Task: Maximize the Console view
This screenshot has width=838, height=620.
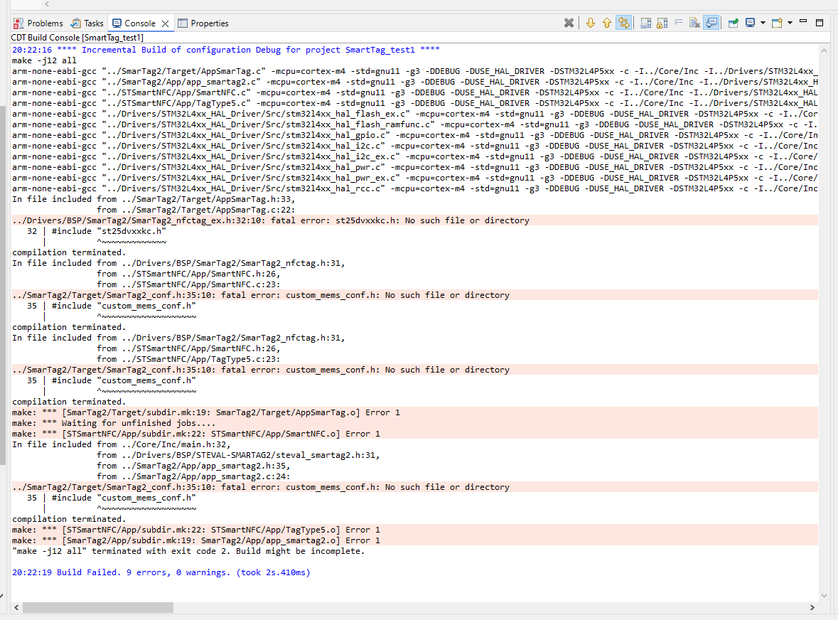Action: 819,23
